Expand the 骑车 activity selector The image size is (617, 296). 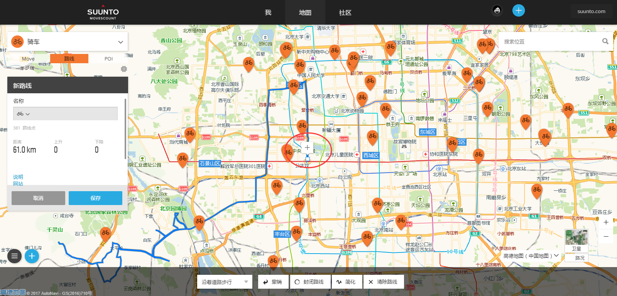68,42
